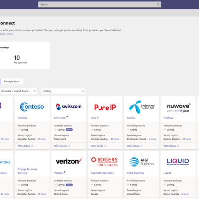This screenshot has width=199, height=199.
Task: Click the NuWave logo
Action: coord(179,108)
